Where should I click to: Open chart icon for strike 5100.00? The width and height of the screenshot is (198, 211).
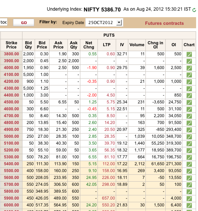click(x=189, y=143)
